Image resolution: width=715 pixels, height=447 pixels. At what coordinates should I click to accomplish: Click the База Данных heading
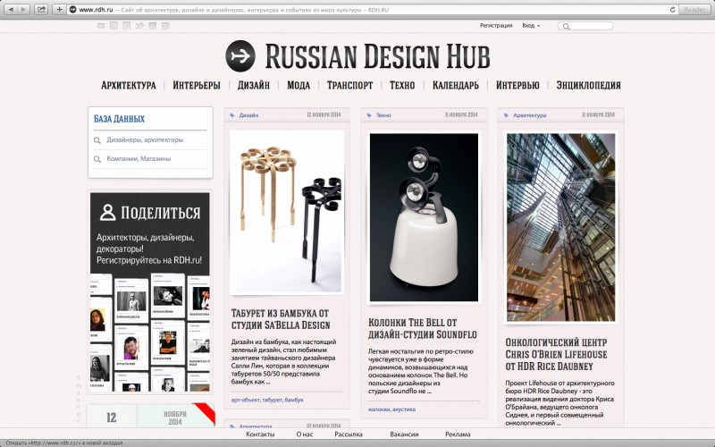pyautogui.click(x=120, y=119)
